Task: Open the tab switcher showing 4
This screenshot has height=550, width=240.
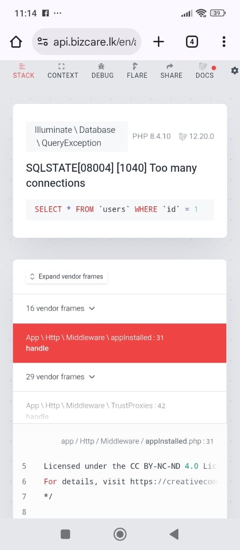Action: (x=192, y=42)
